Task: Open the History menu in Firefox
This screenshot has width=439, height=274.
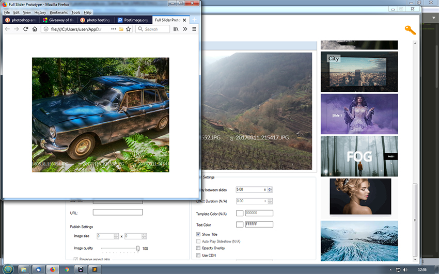Action: (40, 12)
